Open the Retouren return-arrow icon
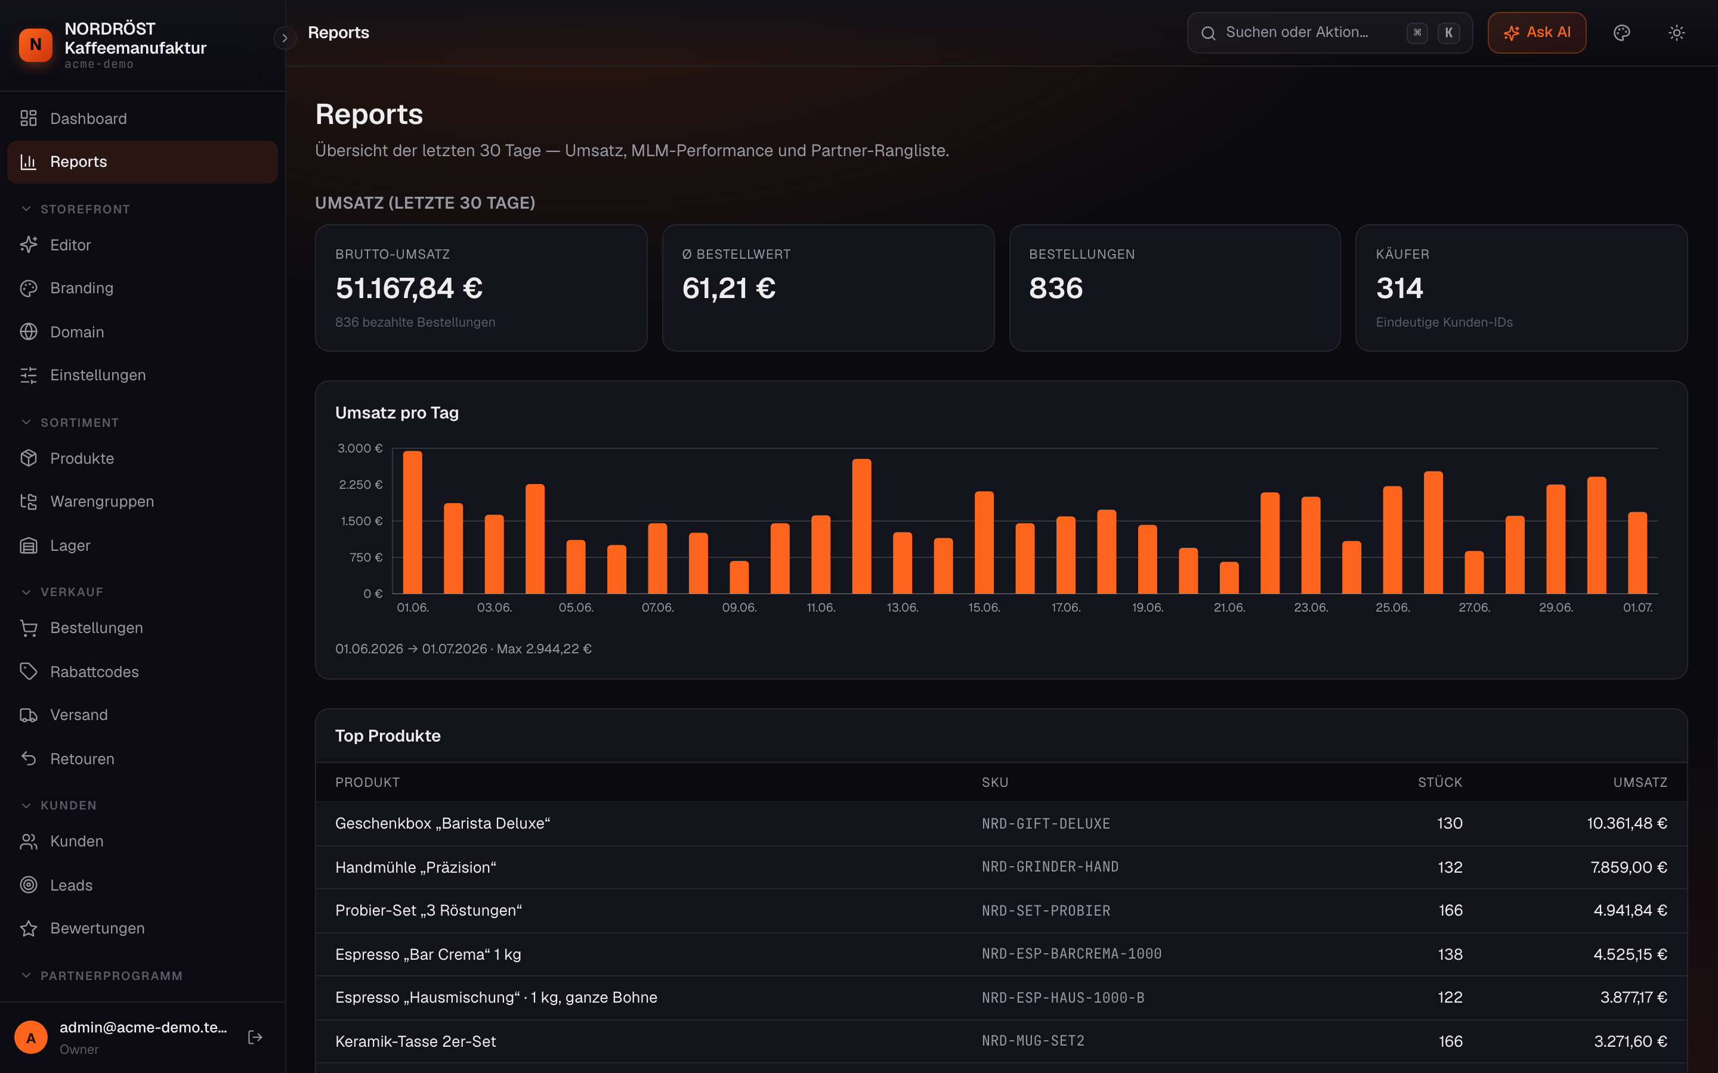This screenshot has height=1073, width=1718. tap(29, 759)
